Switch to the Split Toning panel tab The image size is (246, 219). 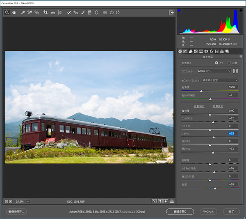pyautogui.click(x=201, y=52)
